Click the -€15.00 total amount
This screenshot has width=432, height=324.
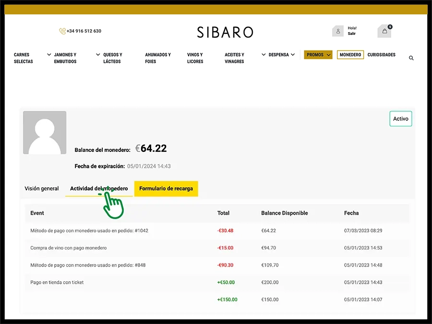[x=226, y=248]
